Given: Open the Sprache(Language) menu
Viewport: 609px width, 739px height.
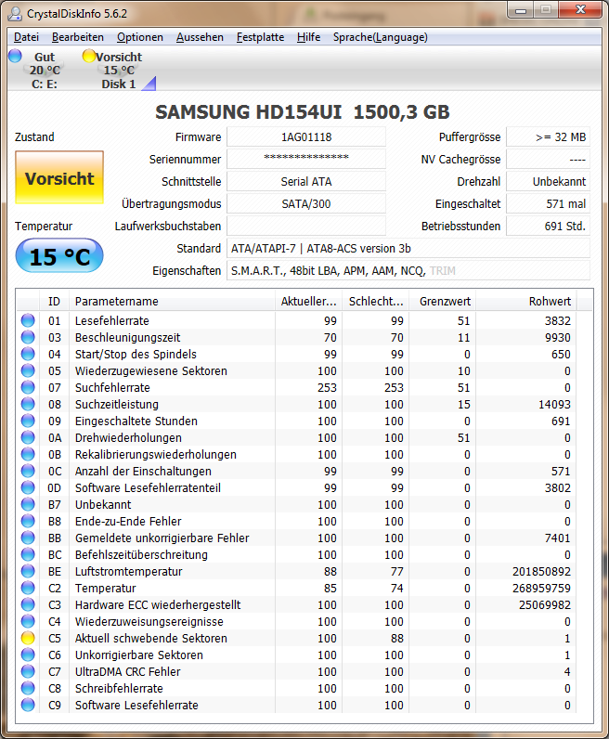Looking at the screenshot, I should [x=381, y=37].
